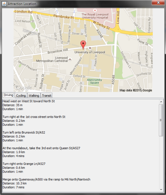Viewport: 166px width, 195px height.
Task: Click 'Turn right at the 1st cross street onto North St'
Action: point(34,117)
